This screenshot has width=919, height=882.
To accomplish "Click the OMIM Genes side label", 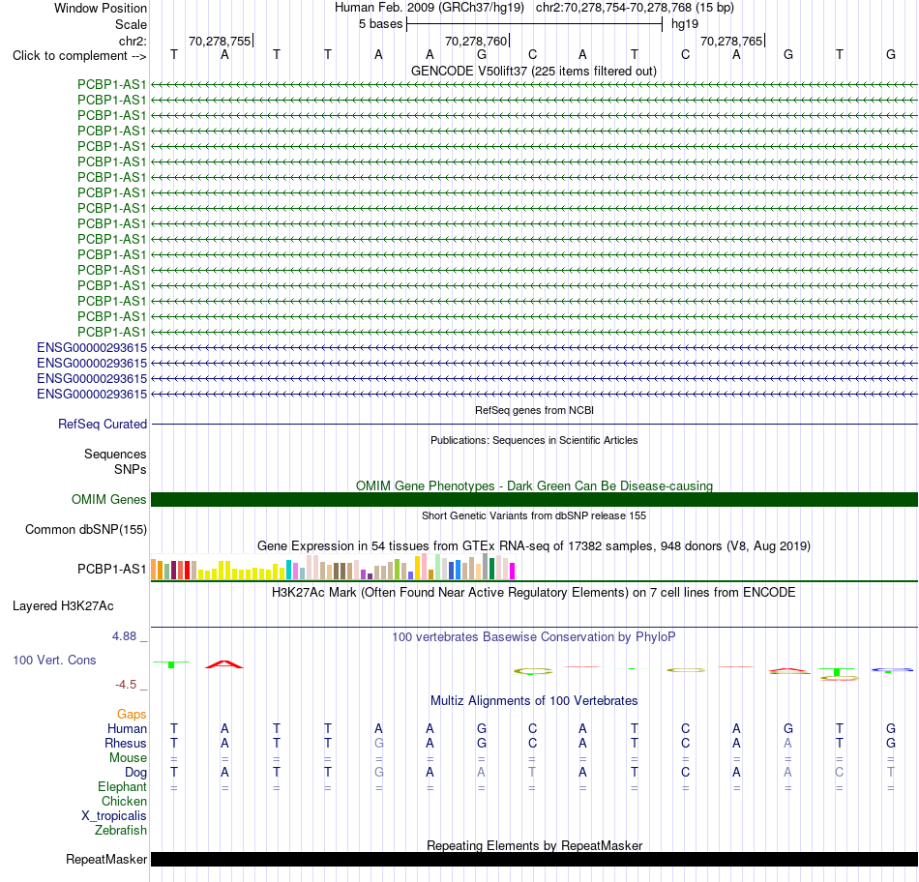I will [x=109, y=499].
